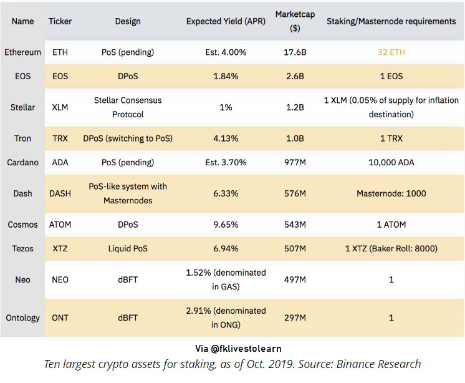Click the Name column header
Image resolution: width=465 pixels, height=383 pixels.
click(22, 21)
